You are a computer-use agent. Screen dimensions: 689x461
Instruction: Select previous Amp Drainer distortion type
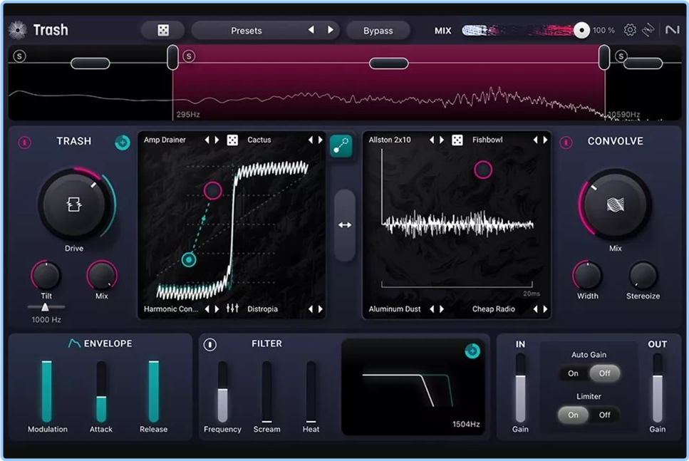pyautogui.click(x=207, y=140)
